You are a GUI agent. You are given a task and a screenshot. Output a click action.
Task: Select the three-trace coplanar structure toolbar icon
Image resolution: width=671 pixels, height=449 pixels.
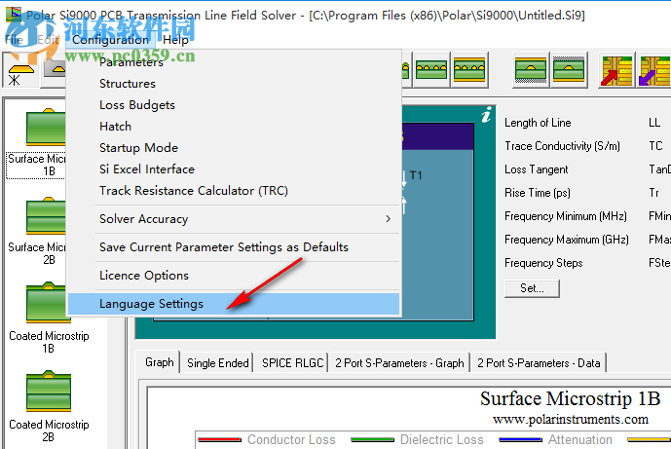tap(430, 70)
